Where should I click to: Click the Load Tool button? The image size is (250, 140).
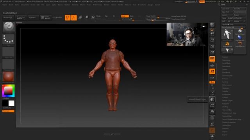pyautogui.click(x=227, y=9)
